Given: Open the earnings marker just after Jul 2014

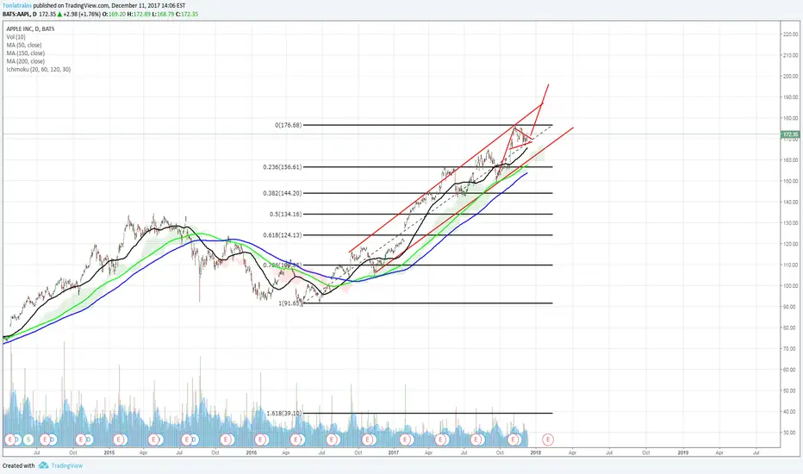Looking at the screenshot, I should pyautogui.click(x=45, y=440).
